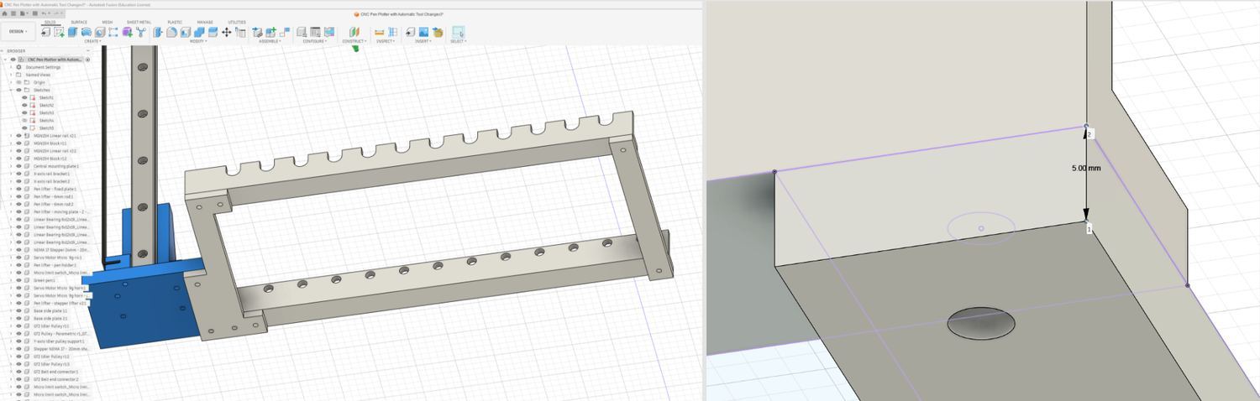Select the Revolve tool icon
The height and width of the screenshot is (401, 1260).
[x=87, y=32]
